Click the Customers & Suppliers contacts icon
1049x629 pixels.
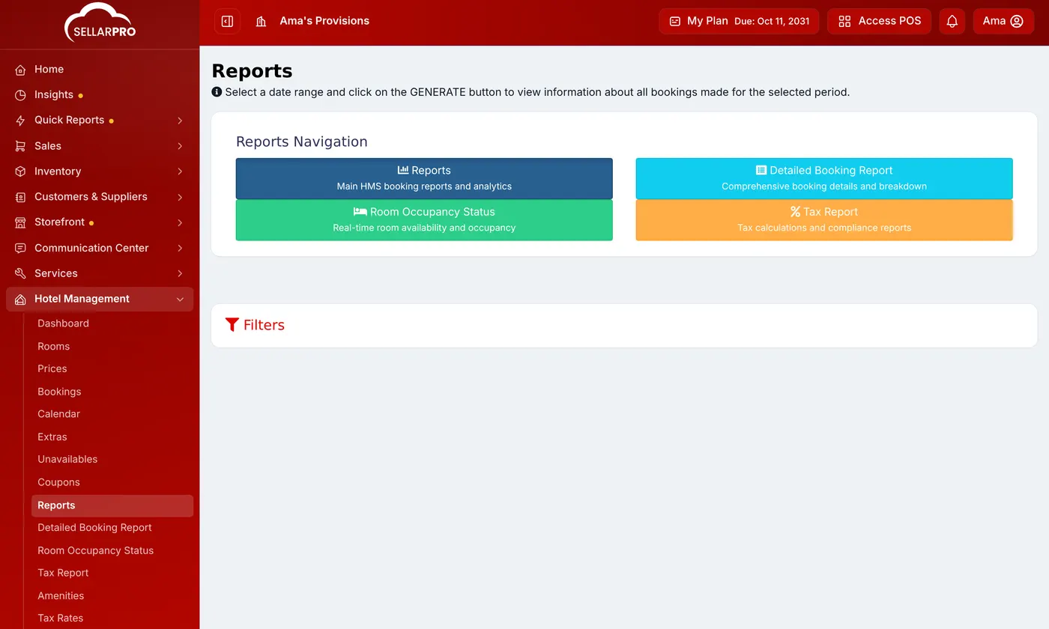[20, 197]
